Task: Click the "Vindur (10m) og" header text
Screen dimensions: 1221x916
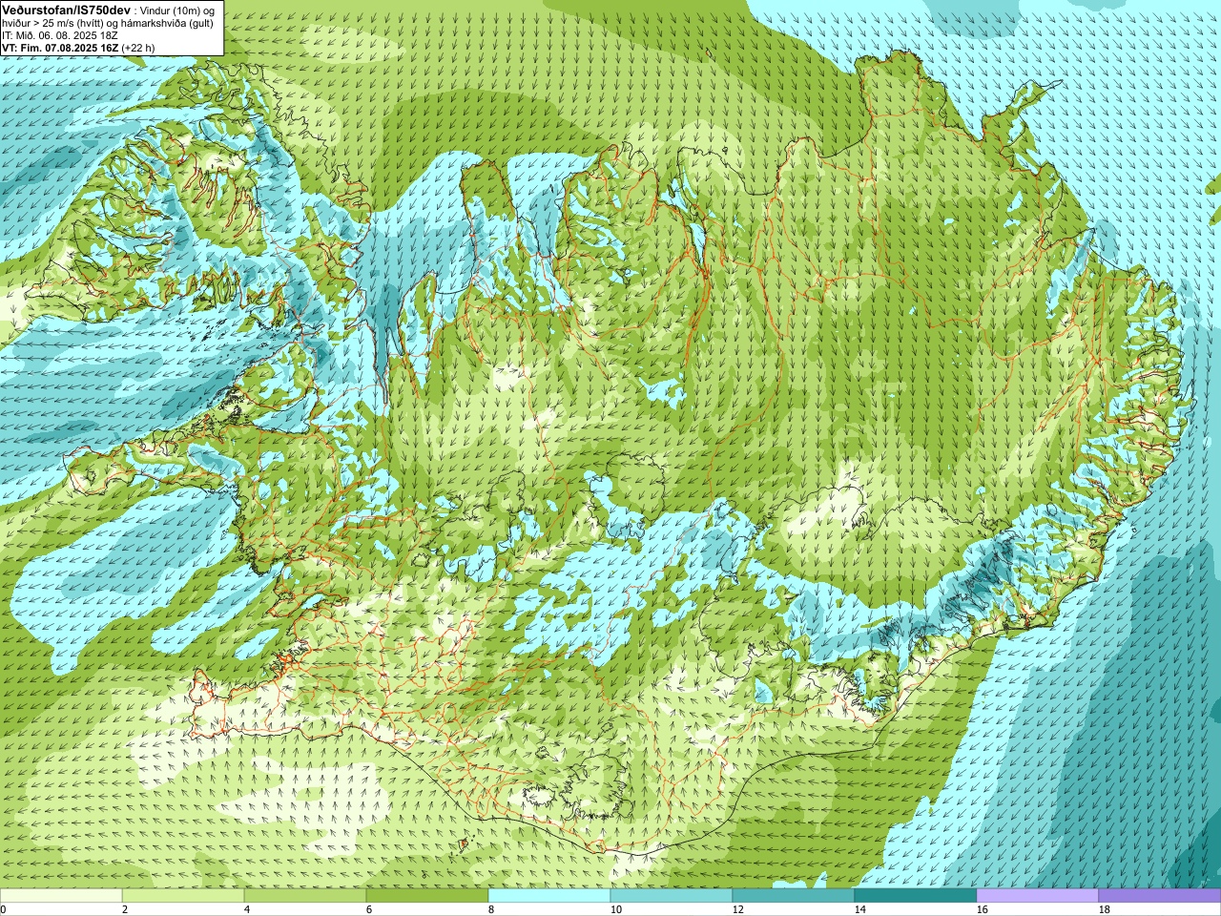Action: 177,10
